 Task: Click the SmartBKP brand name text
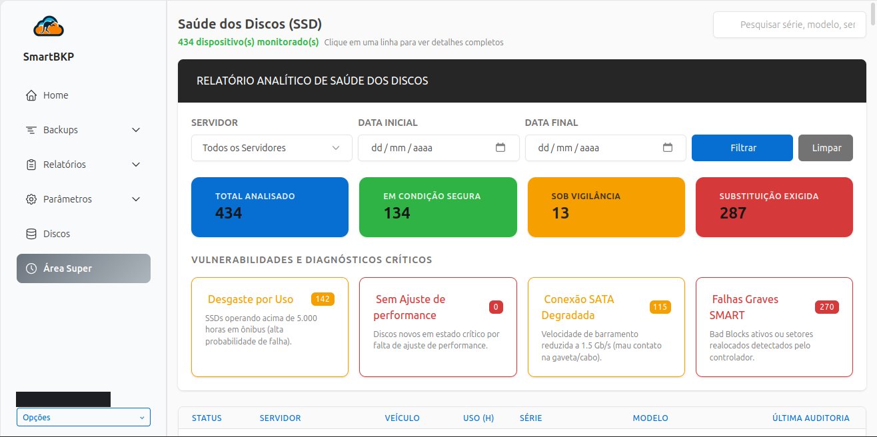(x=49, y=57)
